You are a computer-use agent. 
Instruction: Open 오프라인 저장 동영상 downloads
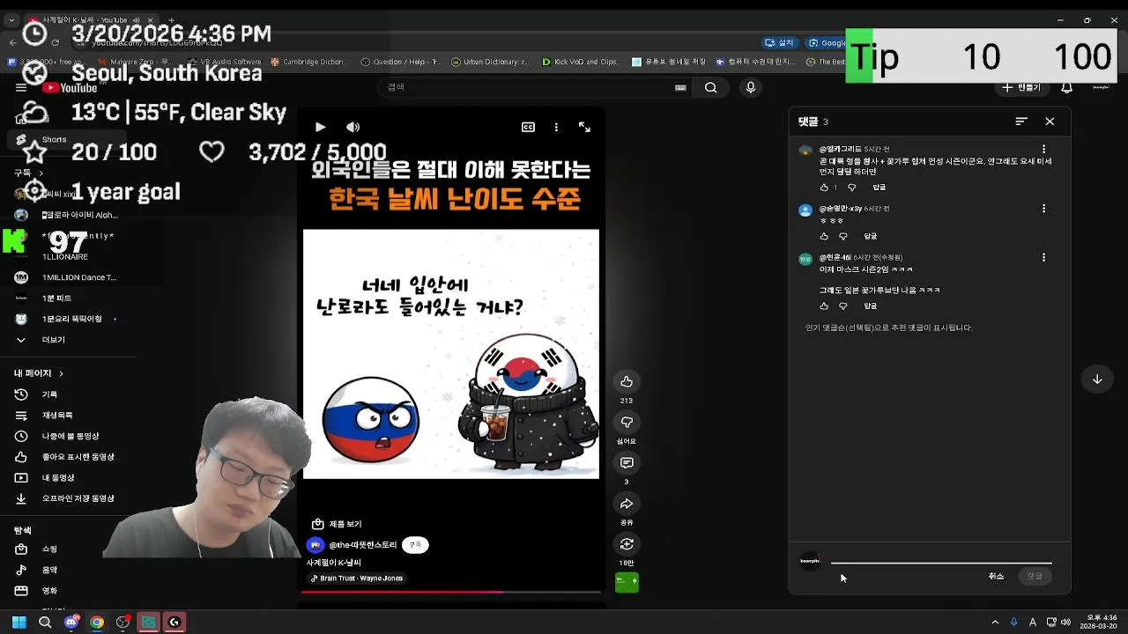tap(78, 498)
